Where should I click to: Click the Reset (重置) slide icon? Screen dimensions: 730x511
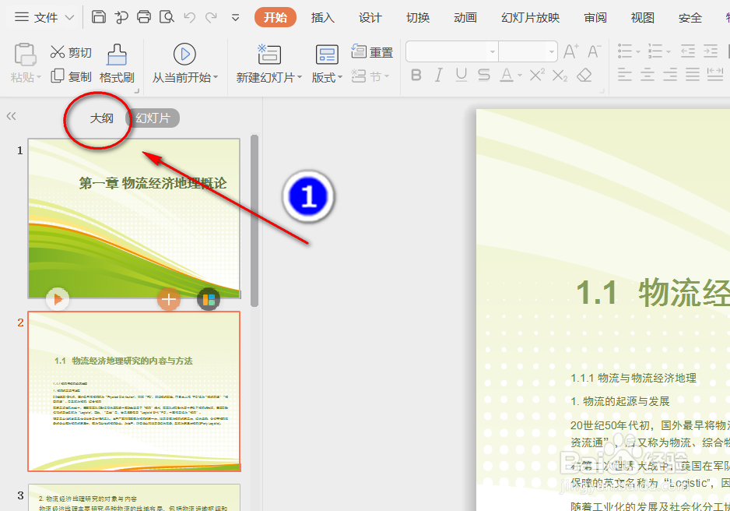pos(372,51)
